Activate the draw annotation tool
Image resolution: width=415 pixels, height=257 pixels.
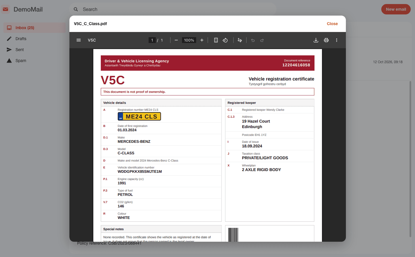click(x=240, y=40)
